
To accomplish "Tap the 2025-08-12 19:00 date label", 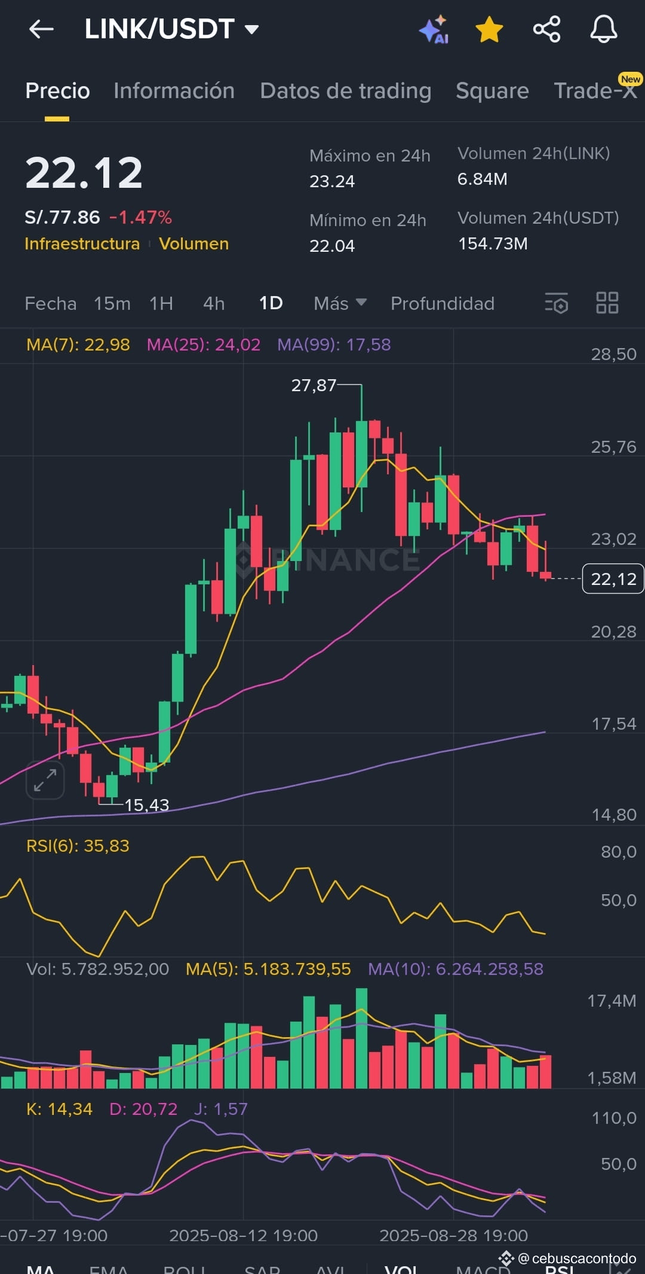I will pos(244,1235).
